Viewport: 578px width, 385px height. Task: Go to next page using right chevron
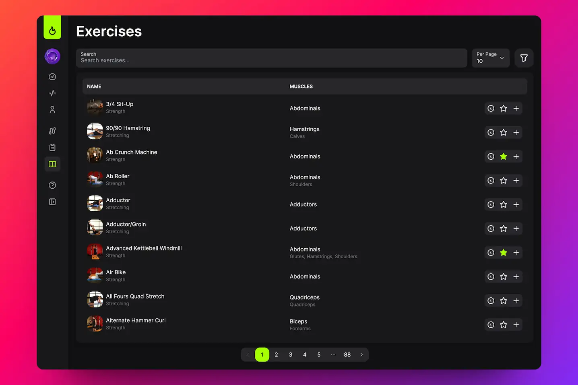coord(361,355)
